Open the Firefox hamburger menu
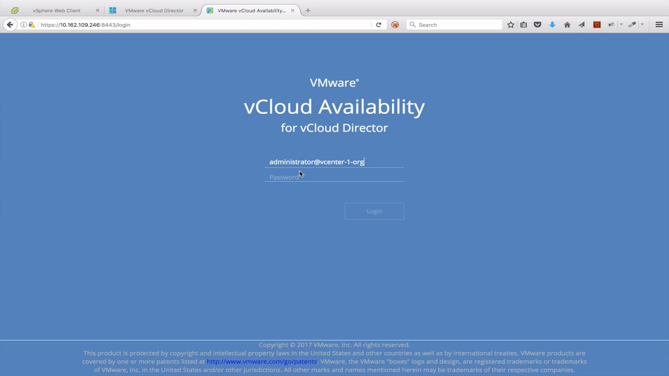This screenshot has width=669, height=376. point(659,25)
